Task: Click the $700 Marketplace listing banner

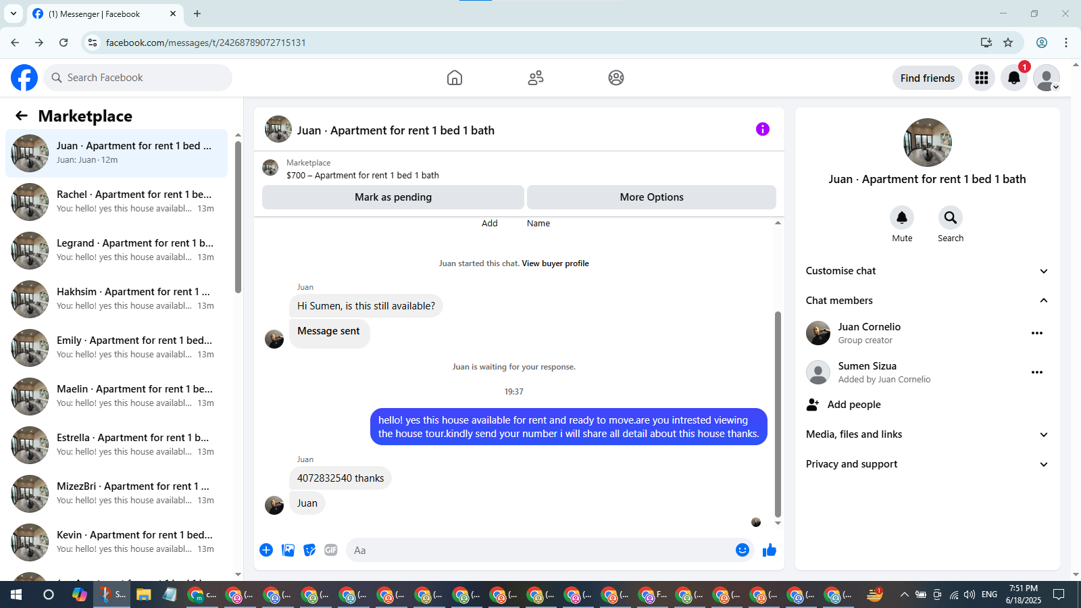Action: (x=519, y=169)
